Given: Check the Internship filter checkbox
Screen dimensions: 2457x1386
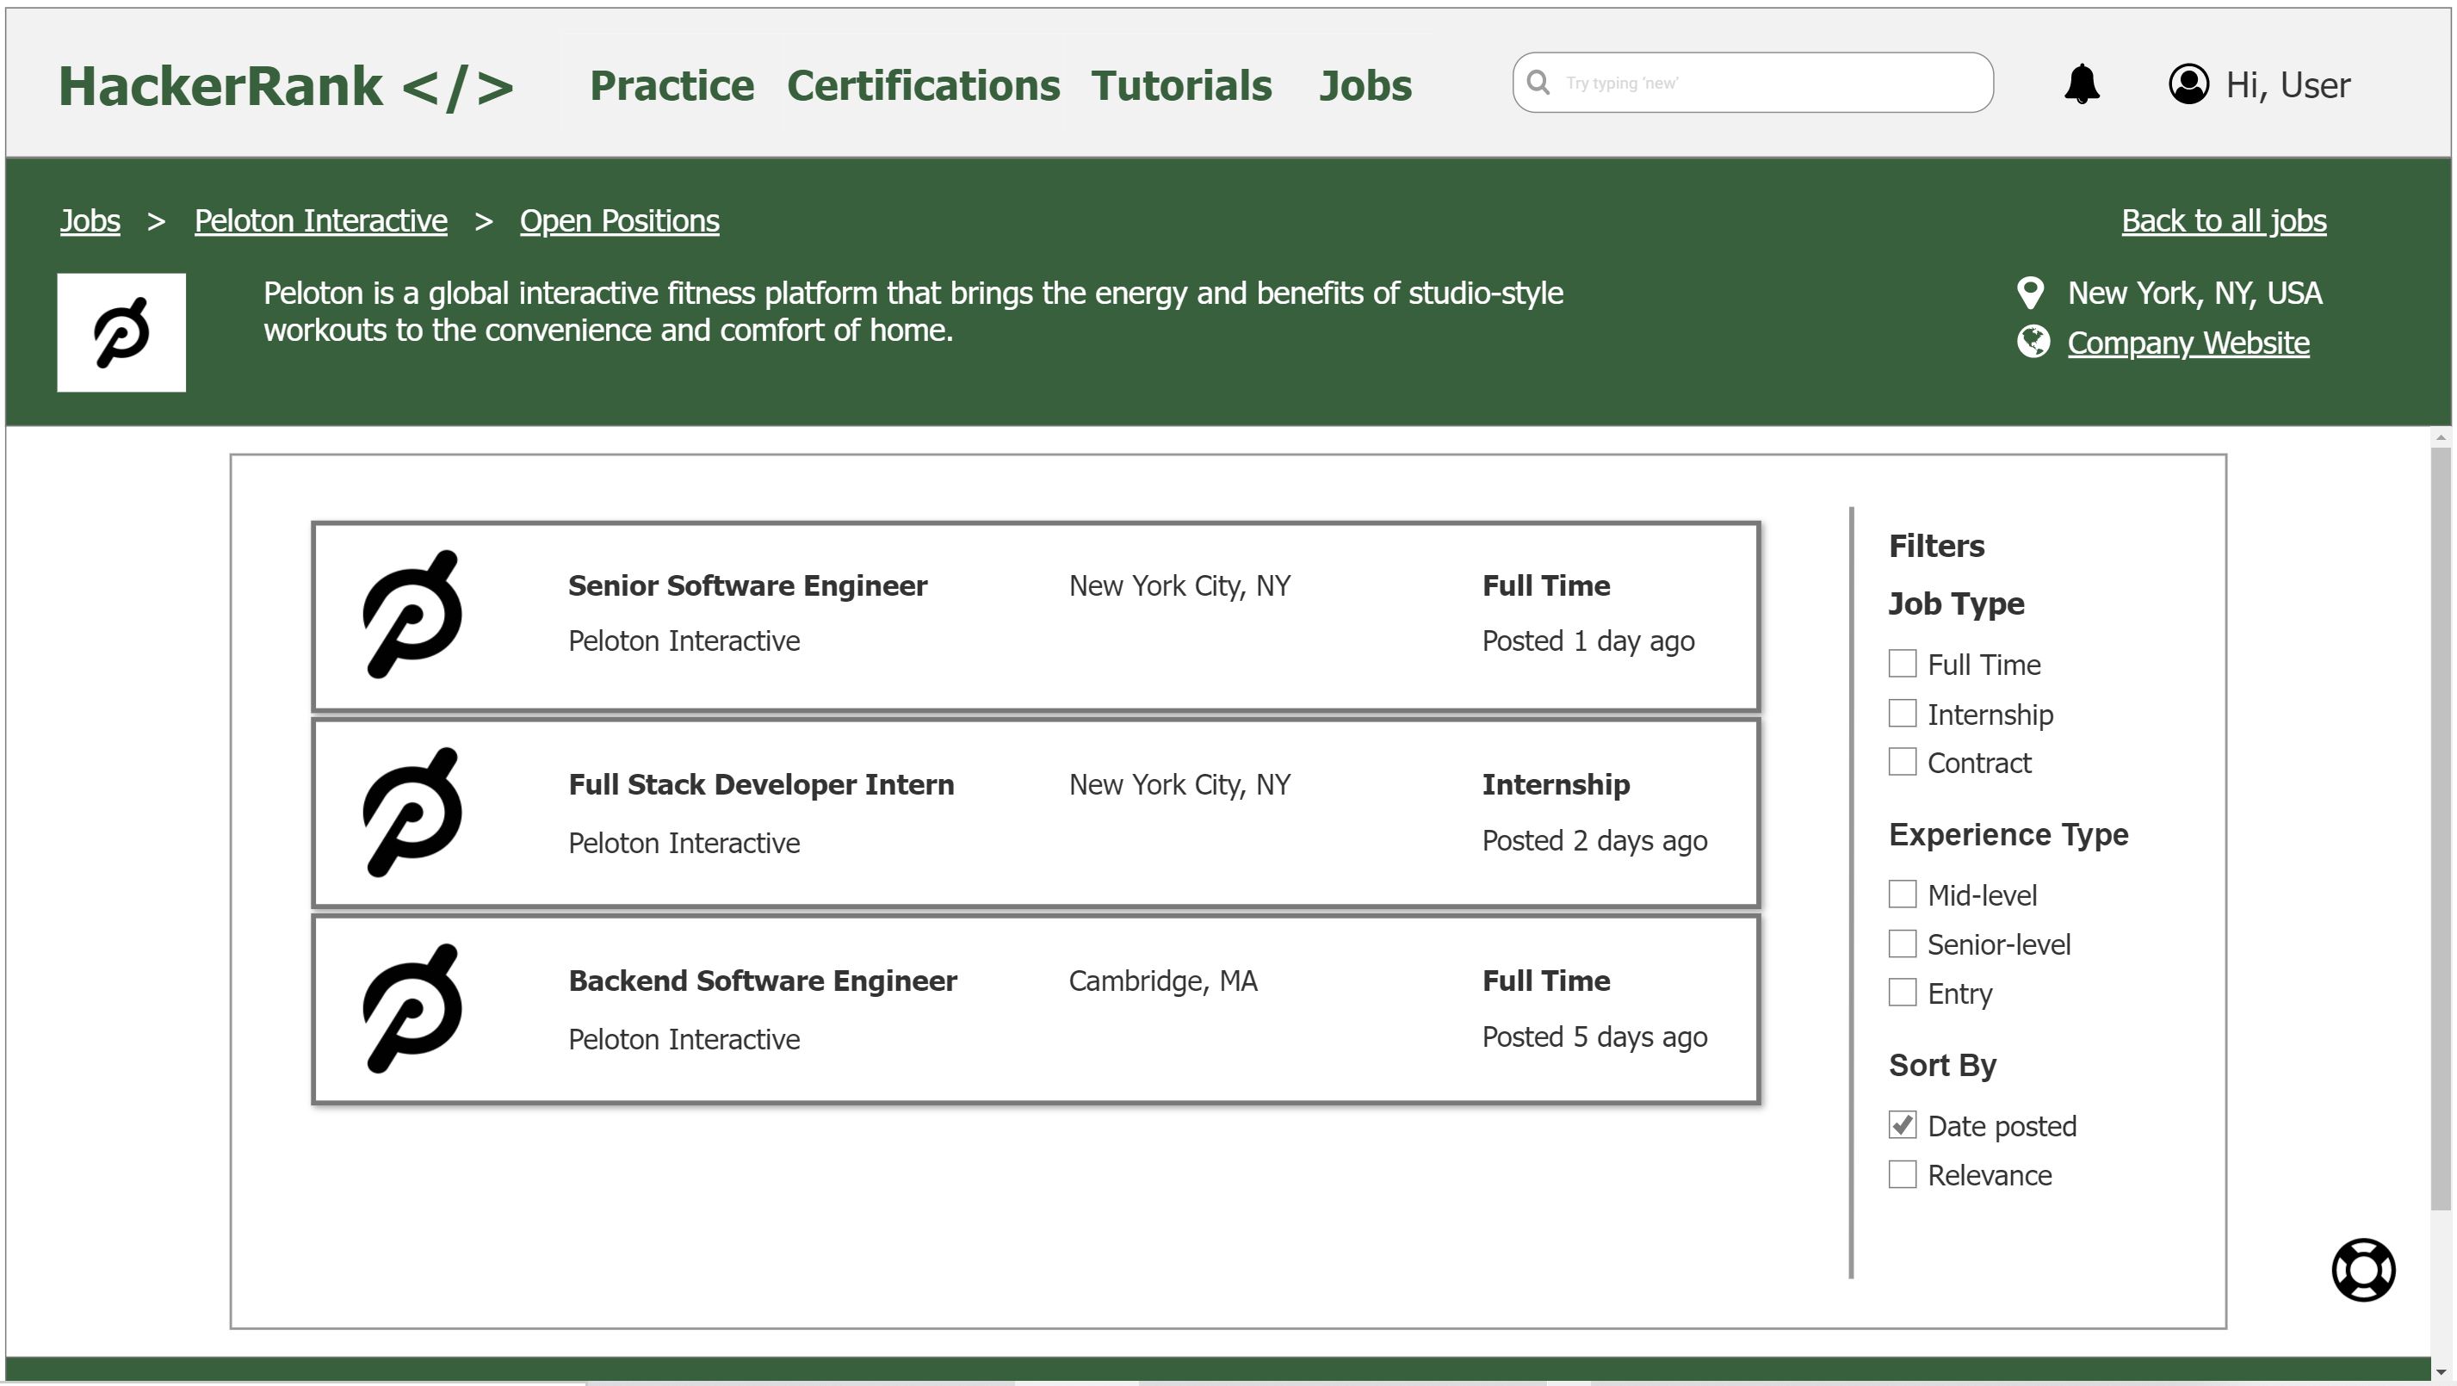Looking at the screenshot, I should pyautogui.click(x=1902, y=712).
